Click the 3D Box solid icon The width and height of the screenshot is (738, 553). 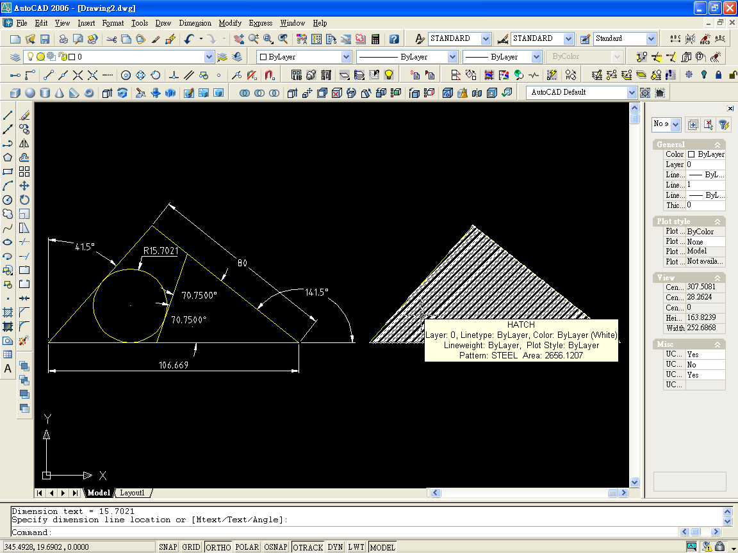pos(15,93)
